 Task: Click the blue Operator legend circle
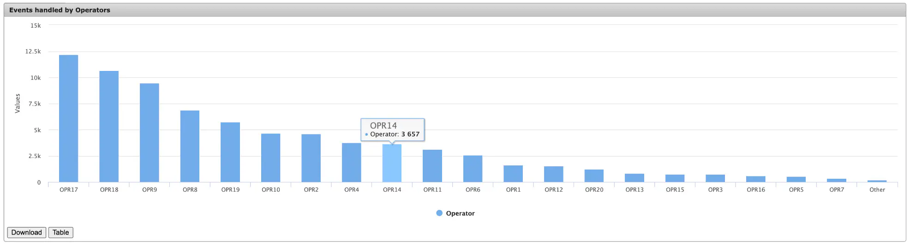(439, 213)
